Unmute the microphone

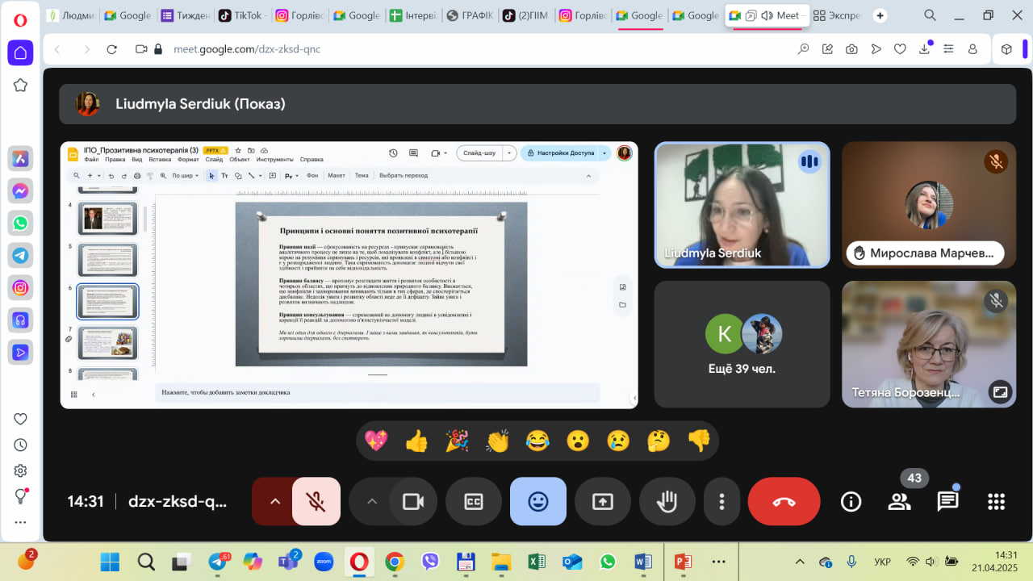[316, 502]
